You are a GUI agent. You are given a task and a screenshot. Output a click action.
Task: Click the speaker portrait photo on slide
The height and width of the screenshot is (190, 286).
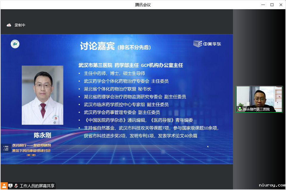click(42, 95)
